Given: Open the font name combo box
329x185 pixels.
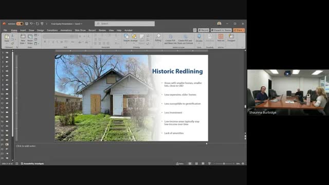Looking at the screenshot, I should (60, 36).
